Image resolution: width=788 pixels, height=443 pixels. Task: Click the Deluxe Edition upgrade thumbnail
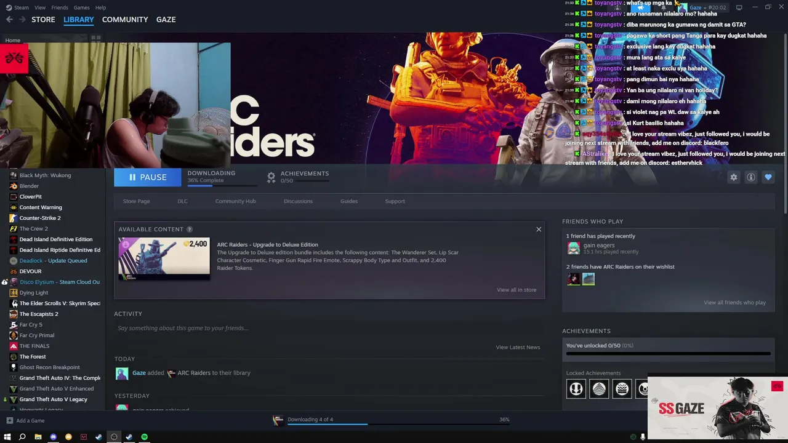click(x=164, y=258)
